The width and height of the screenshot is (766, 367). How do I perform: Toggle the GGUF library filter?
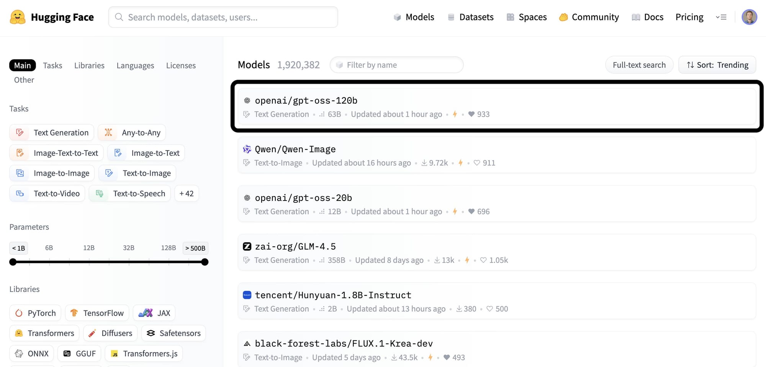pyautogui.click(x=79, y=353)
